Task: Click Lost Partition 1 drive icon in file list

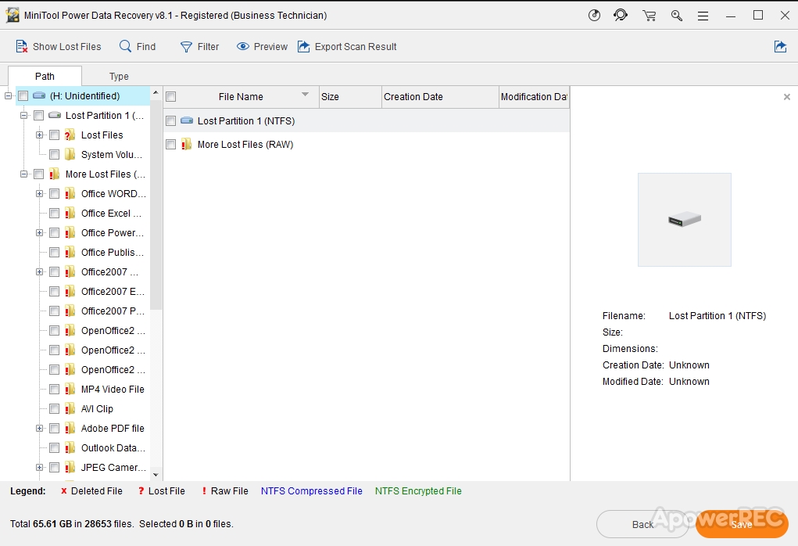Action: click(x=187, y=120)
